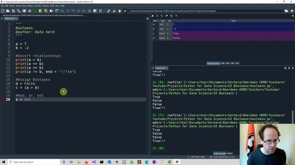295x165 pixels.
Task: Change to the parent directory
Action: tap(292, 11)
